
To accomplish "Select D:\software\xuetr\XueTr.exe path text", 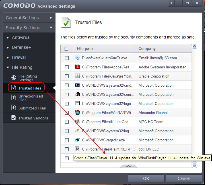I will coord(104,58).
